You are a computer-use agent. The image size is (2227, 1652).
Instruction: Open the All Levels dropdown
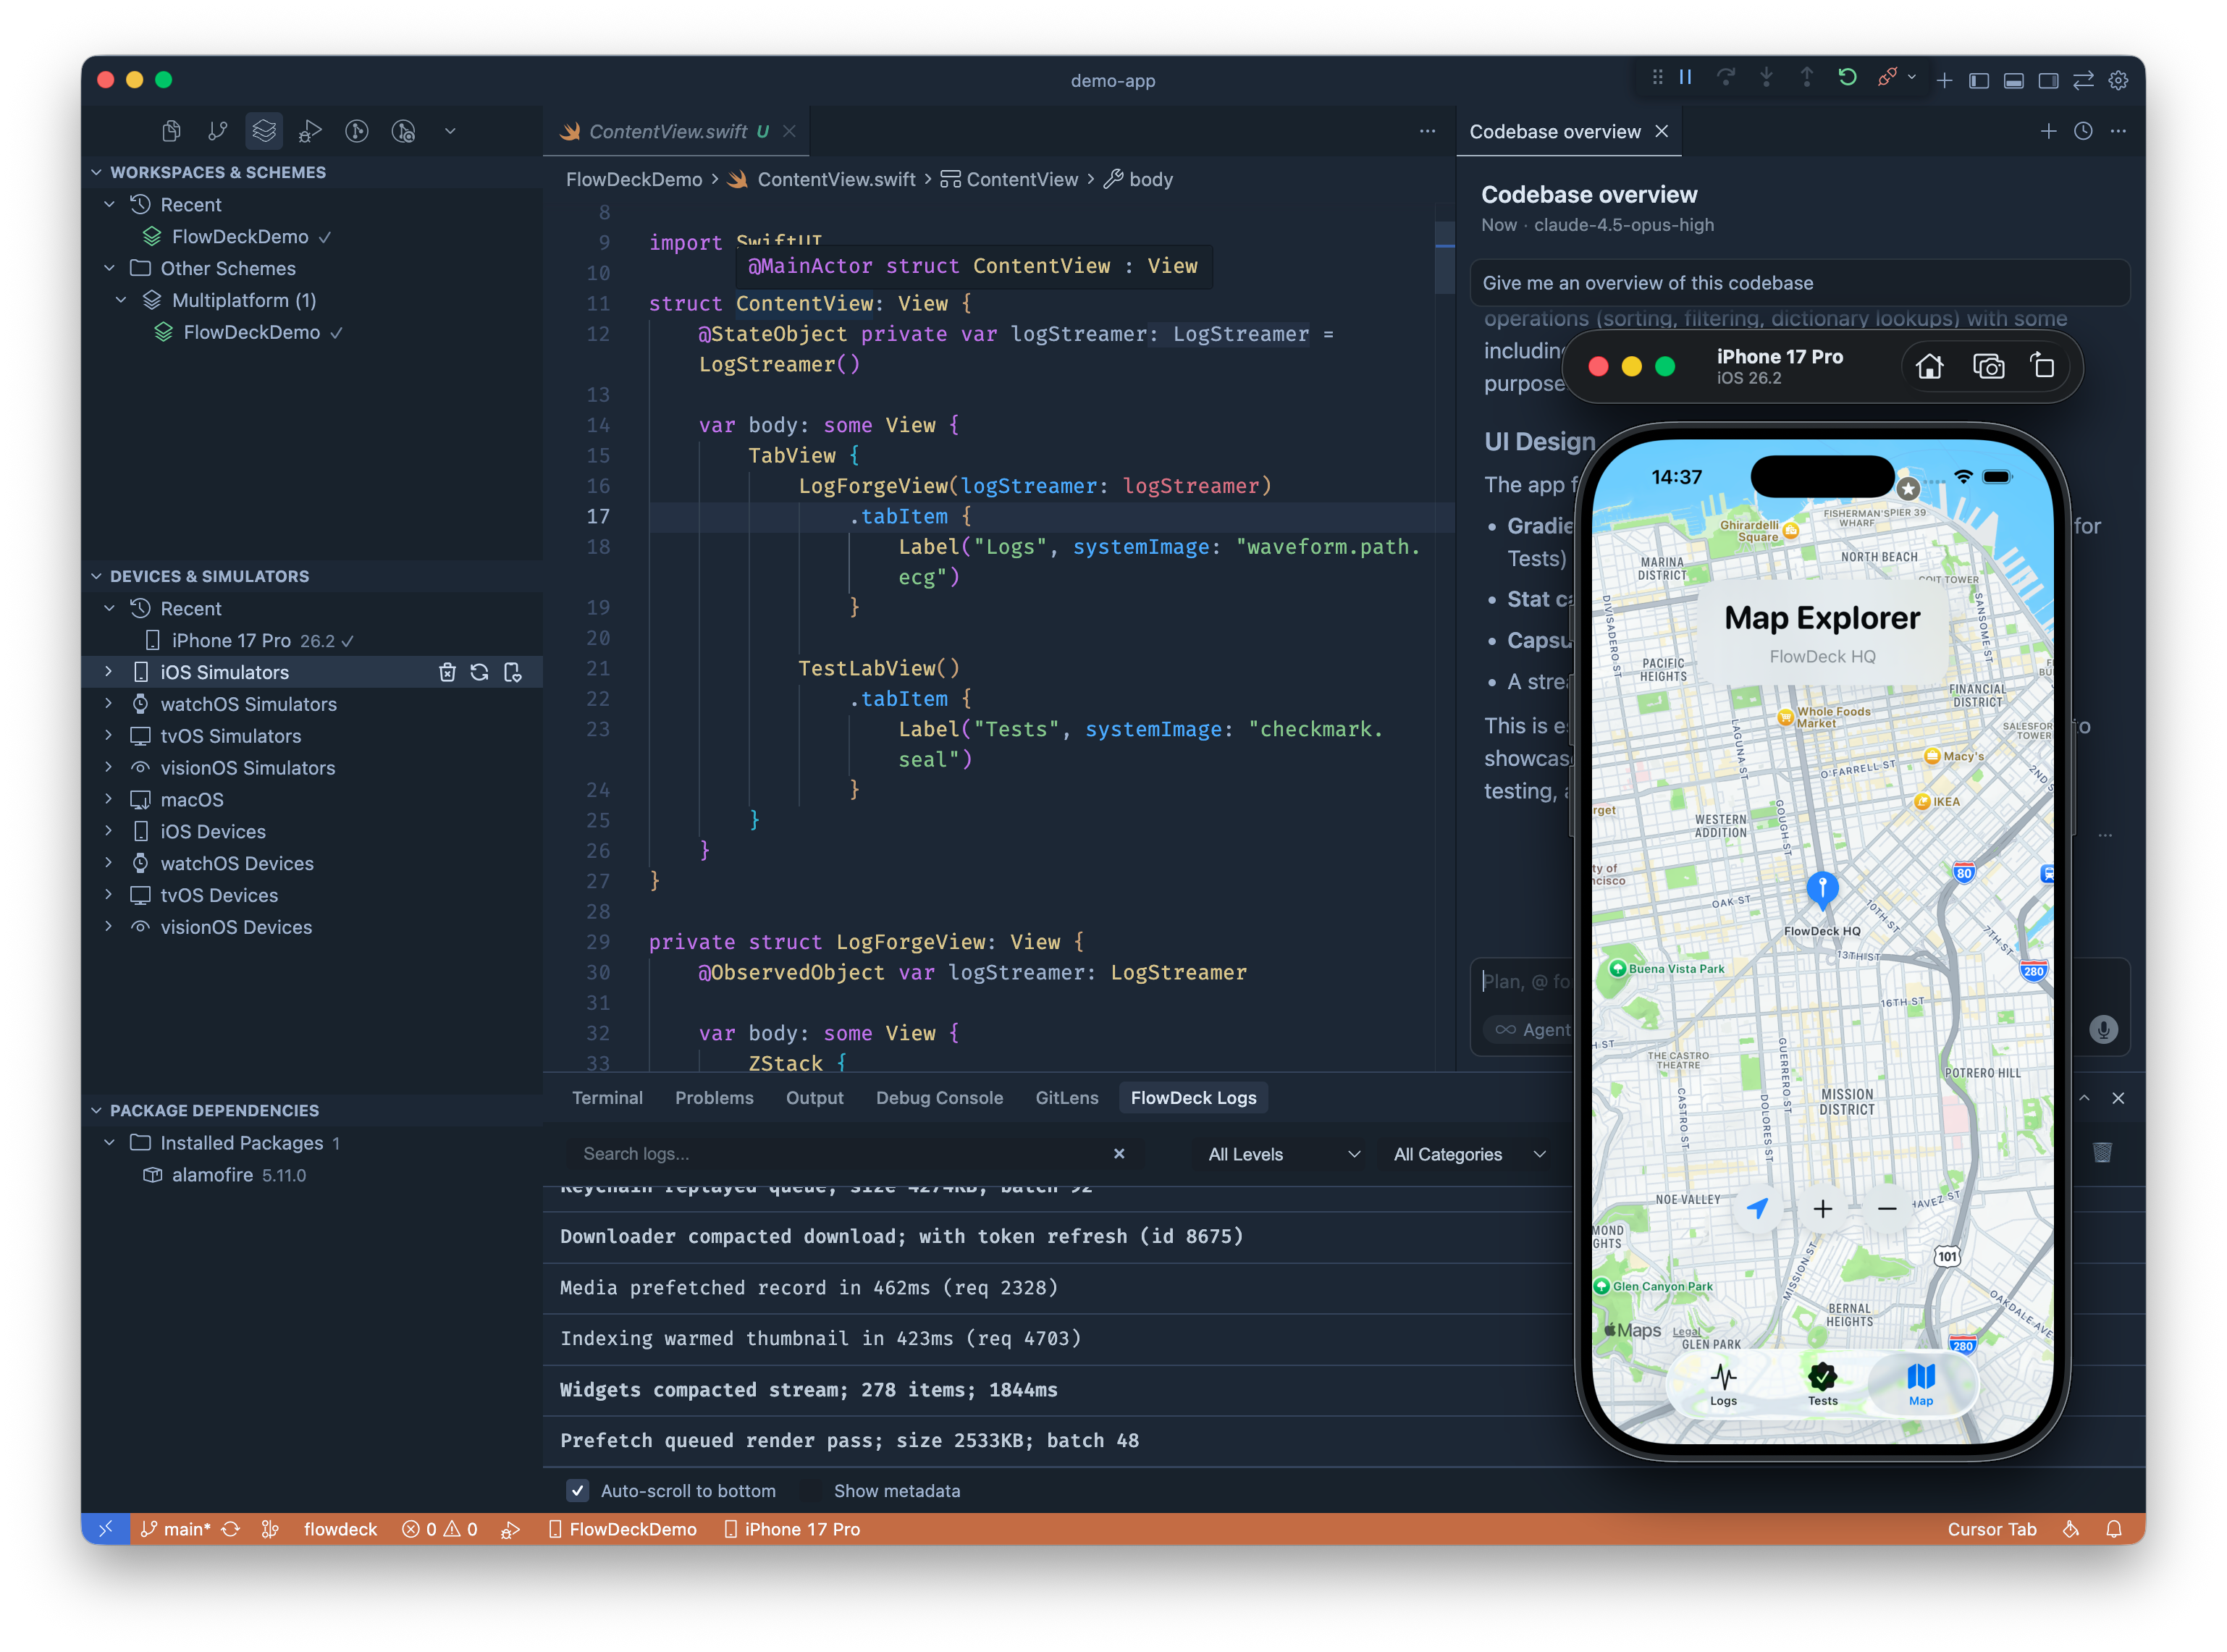click(x=1280, y=1154)
